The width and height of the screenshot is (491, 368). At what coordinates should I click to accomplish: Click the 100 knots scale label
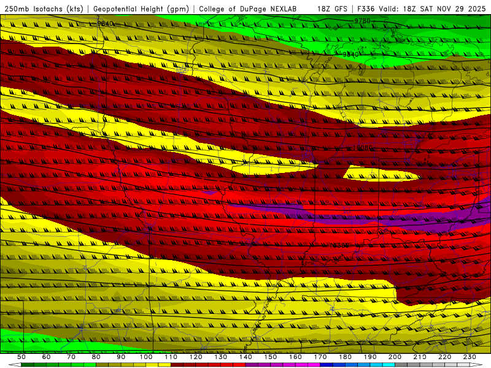click(146, 357)
